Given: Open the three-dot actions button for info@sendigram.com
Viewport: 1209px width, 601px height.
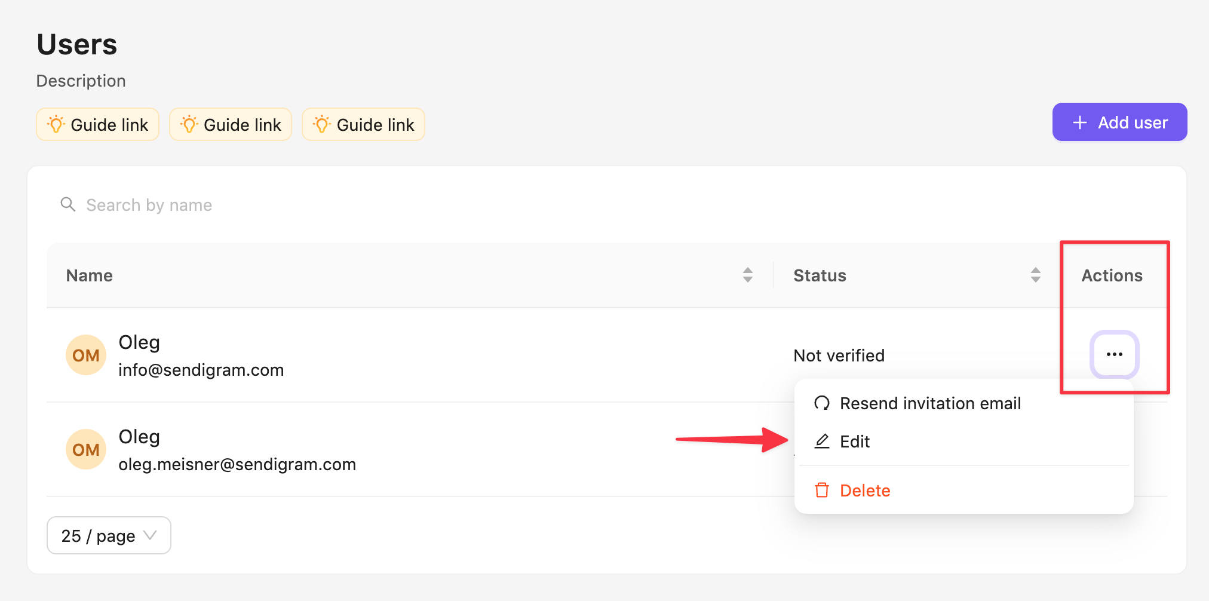Looking at the screenshot, I should tap(1114, 354).
